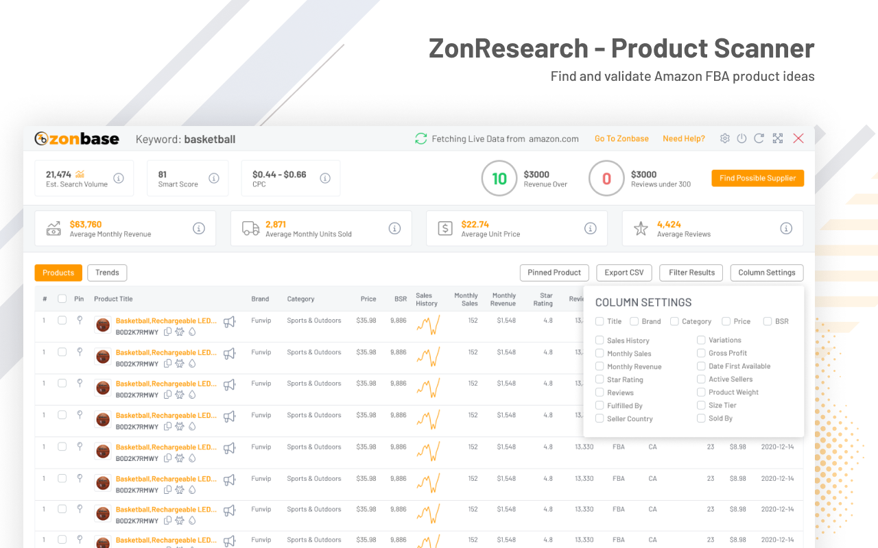Expand to fullscreen with arrows icon

coord(777,138)
